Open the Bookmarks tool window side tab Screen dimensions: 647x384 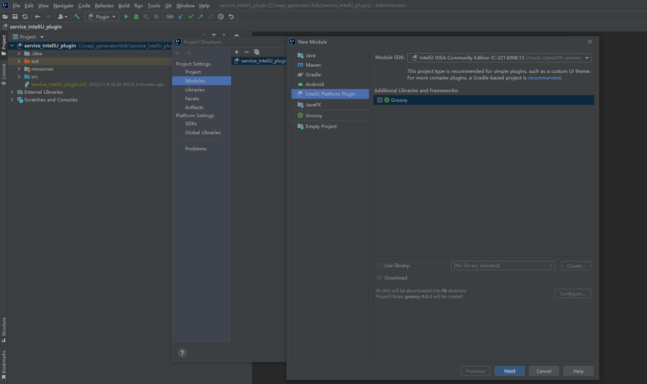[4, 365]
